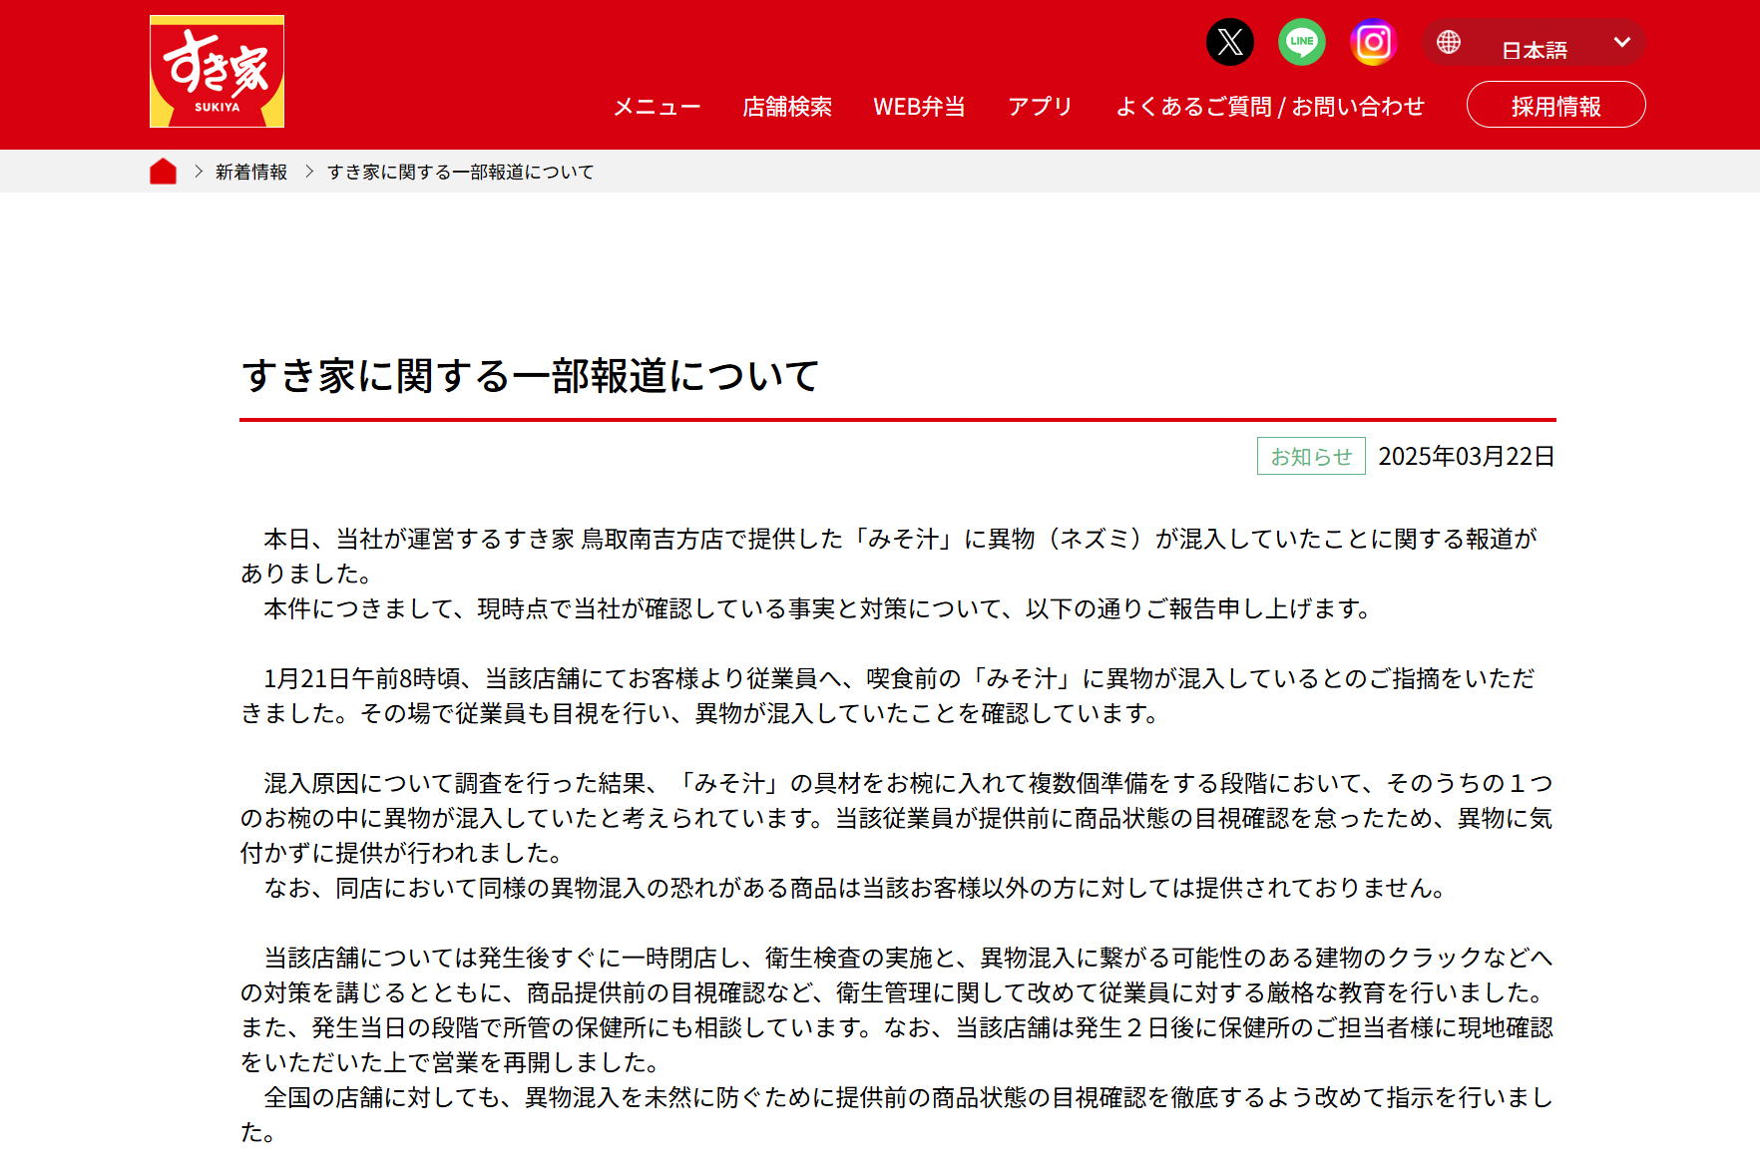Image resolution: width=1760 pixels, height=1173 pixels.
Task: Open the WEB弁当 page
Action: click(x=919, y=106)
